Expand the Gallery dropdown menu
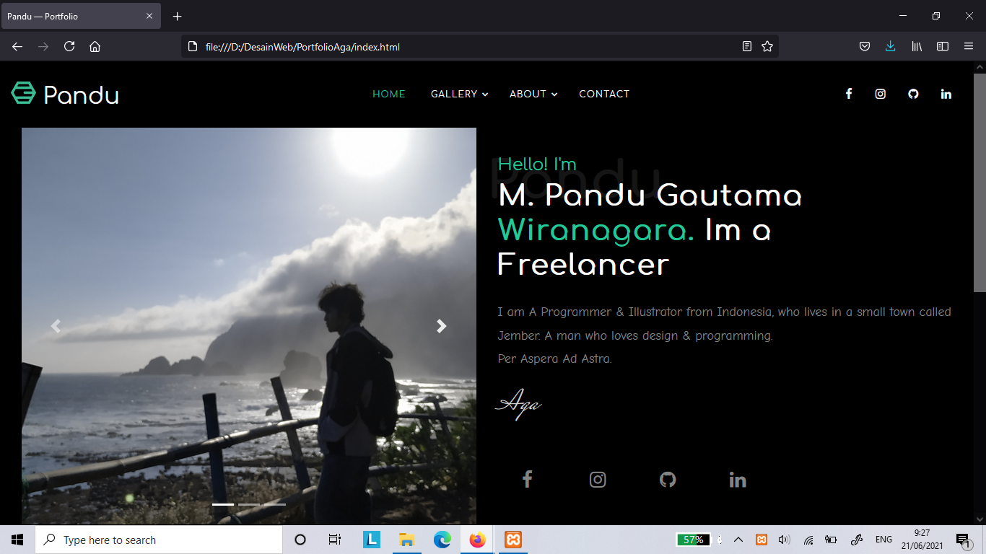The width and height of the screenshot is (986, 554). [459, 94]
